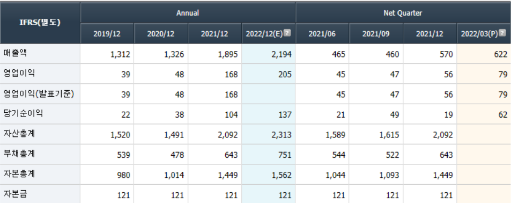Screen dimensions: 511x203
Task: Click the 당기순이익 quarterly value 19
Action: click(448, 114)
